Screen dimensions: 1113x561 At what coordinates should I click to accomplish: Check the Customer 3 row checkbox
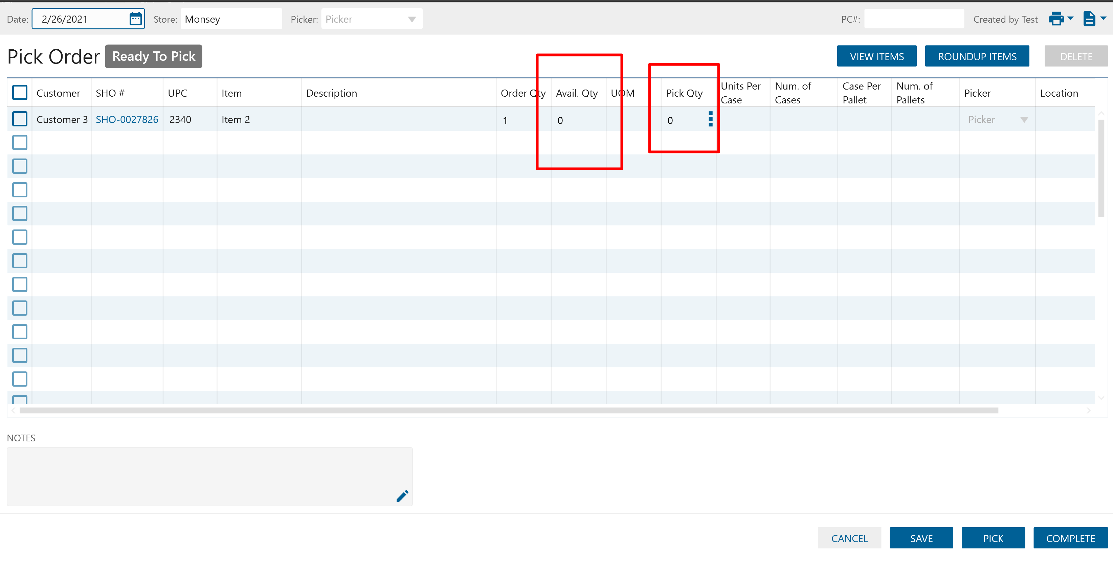click(20, 119)
